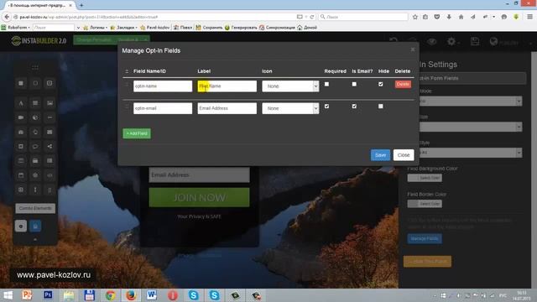537x302 pixels.
Task: Click the optin-name Field Name/ID input
Action: (x=163, y=86)
